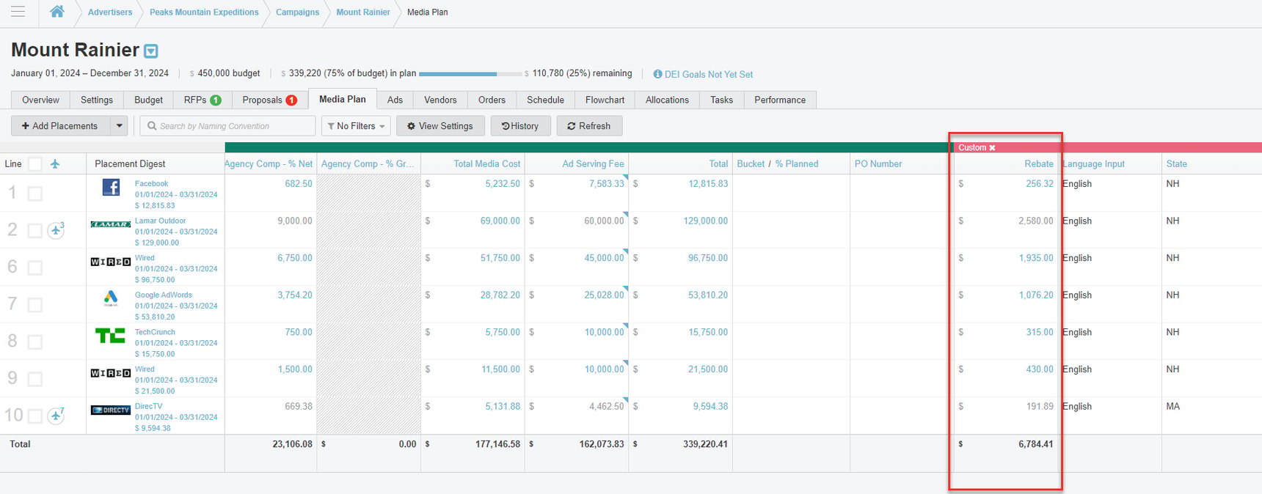The height and width of the screenshot is (494, 1262).
Task: Click the airplane icon in the column header
Action: pyautogui.click(x=55, y=163)
